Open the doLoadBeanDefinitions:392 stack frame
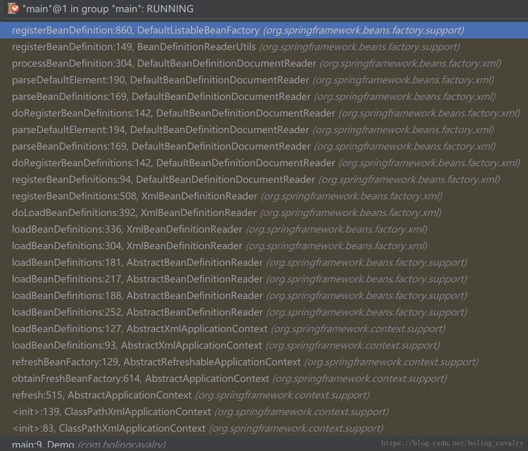Screen dimensions: 528x451 coord(264,212)
